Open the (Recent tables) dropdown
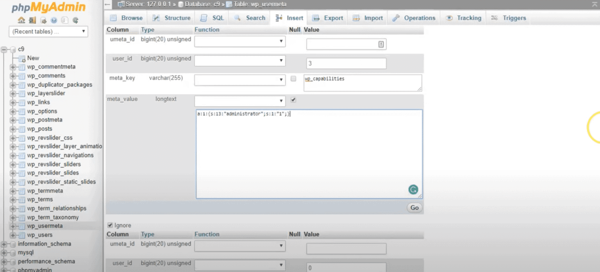Viewport: 600px width, 272px height. [x=48, y=31]
